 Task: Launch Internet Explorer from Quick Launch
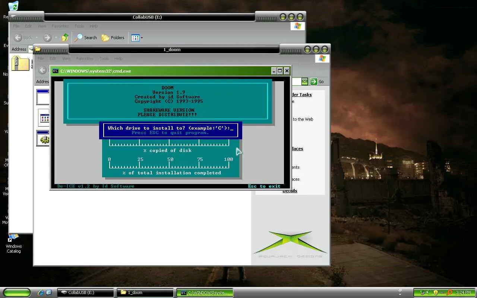pyautogui.click(x=41, y=292)
